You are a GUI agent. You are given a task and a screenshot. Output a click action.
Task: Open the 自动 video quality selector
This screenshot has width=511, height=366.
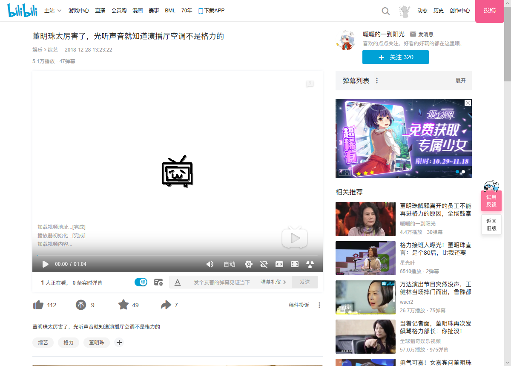229,264
